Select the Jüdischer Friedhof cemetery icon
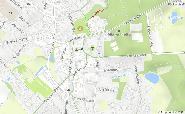Image resolution: width=185 pixels, height=114 pixels. pos(119,31)
